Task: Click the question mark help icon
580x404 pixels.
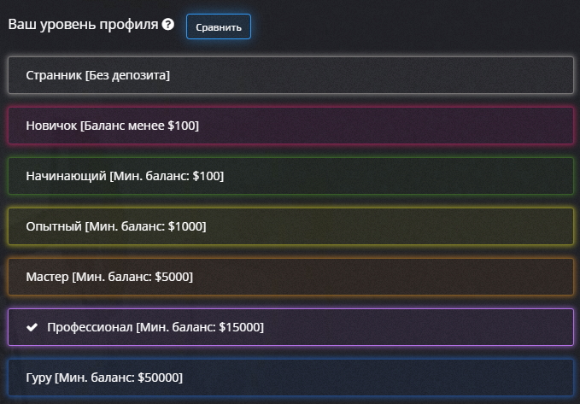Action: click(168, 25)
